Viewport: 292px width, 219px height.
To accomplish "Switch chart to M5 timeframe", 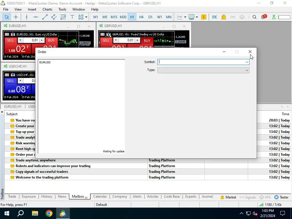I will click(x=105, y=17).
